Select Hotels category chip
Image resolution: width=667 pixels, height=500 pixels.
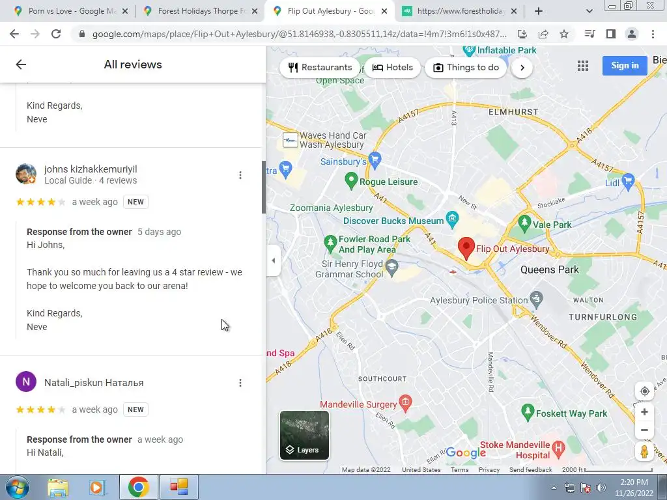pyautogui.click(x=392, y=68)
